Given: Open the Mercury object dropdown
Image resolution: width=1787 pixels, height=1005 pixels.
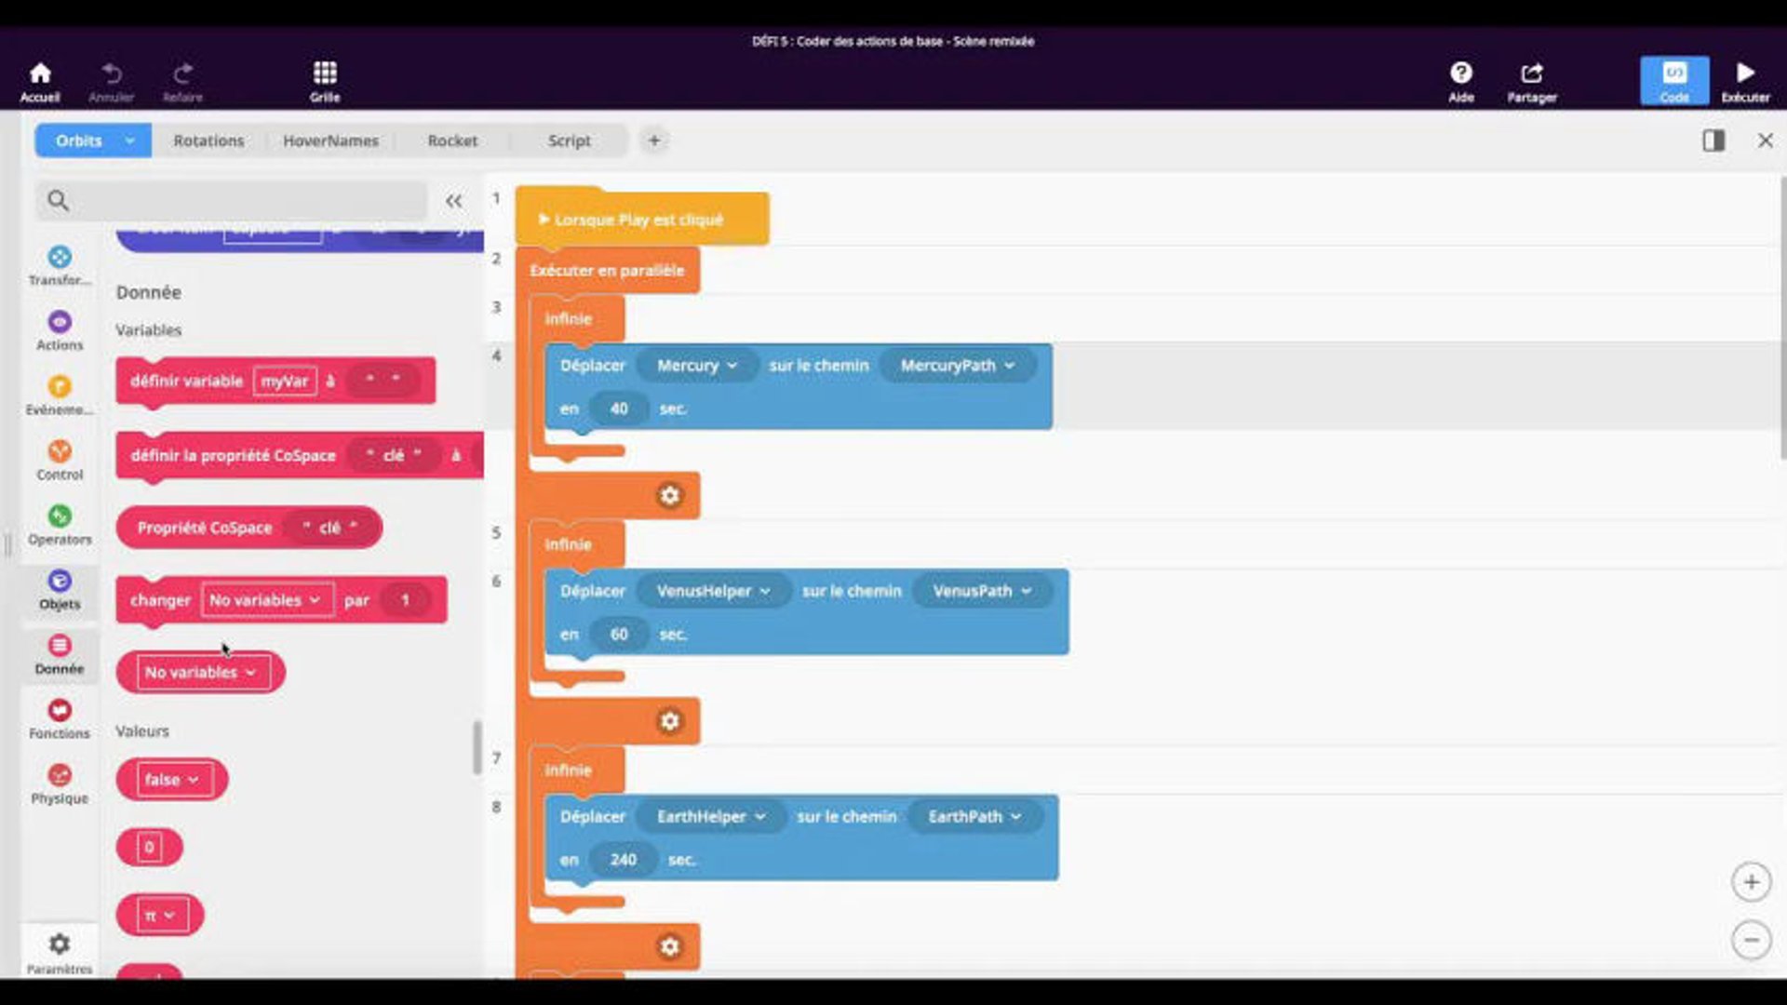Looking at the screenshot, I should [696, 366].
